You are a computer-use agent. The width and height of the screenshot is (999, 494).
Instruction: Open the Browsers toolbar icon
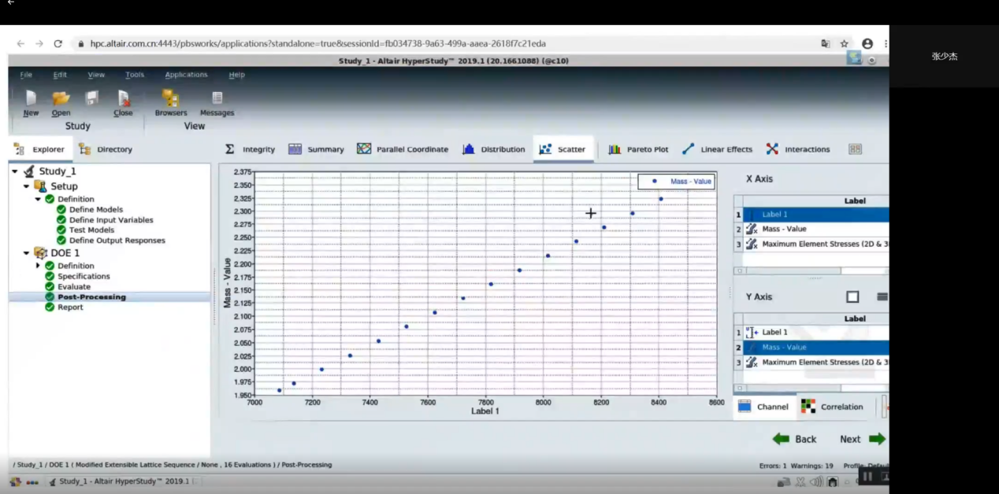pyautogui.click(x=170, y=98)
